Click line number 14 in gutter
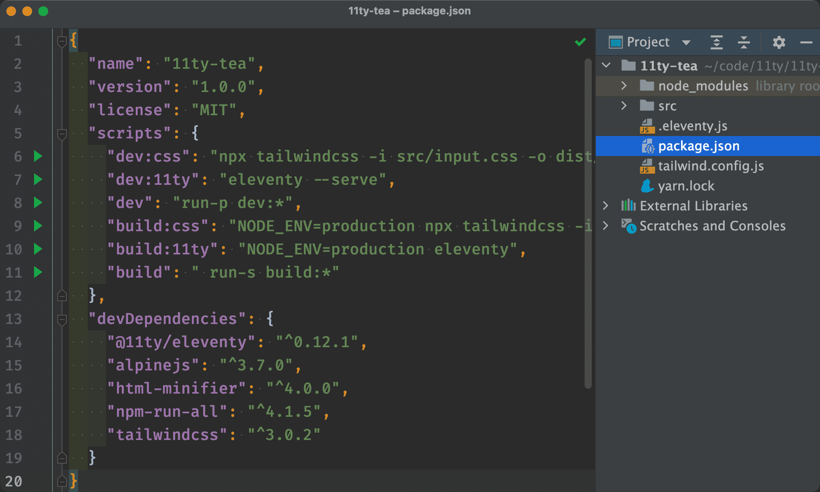 pyautogui.click(x=14, y=342)
